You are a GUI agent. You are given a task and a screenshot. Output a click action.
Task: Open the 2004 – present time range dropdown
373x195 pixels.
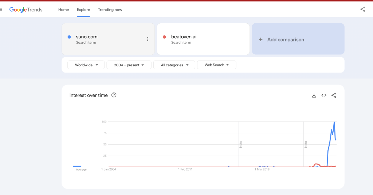click(129, 65)
